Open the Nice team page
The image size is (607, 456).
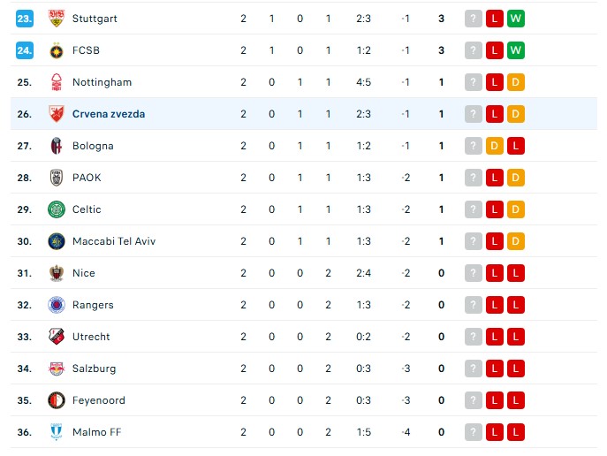pos(84,273)
